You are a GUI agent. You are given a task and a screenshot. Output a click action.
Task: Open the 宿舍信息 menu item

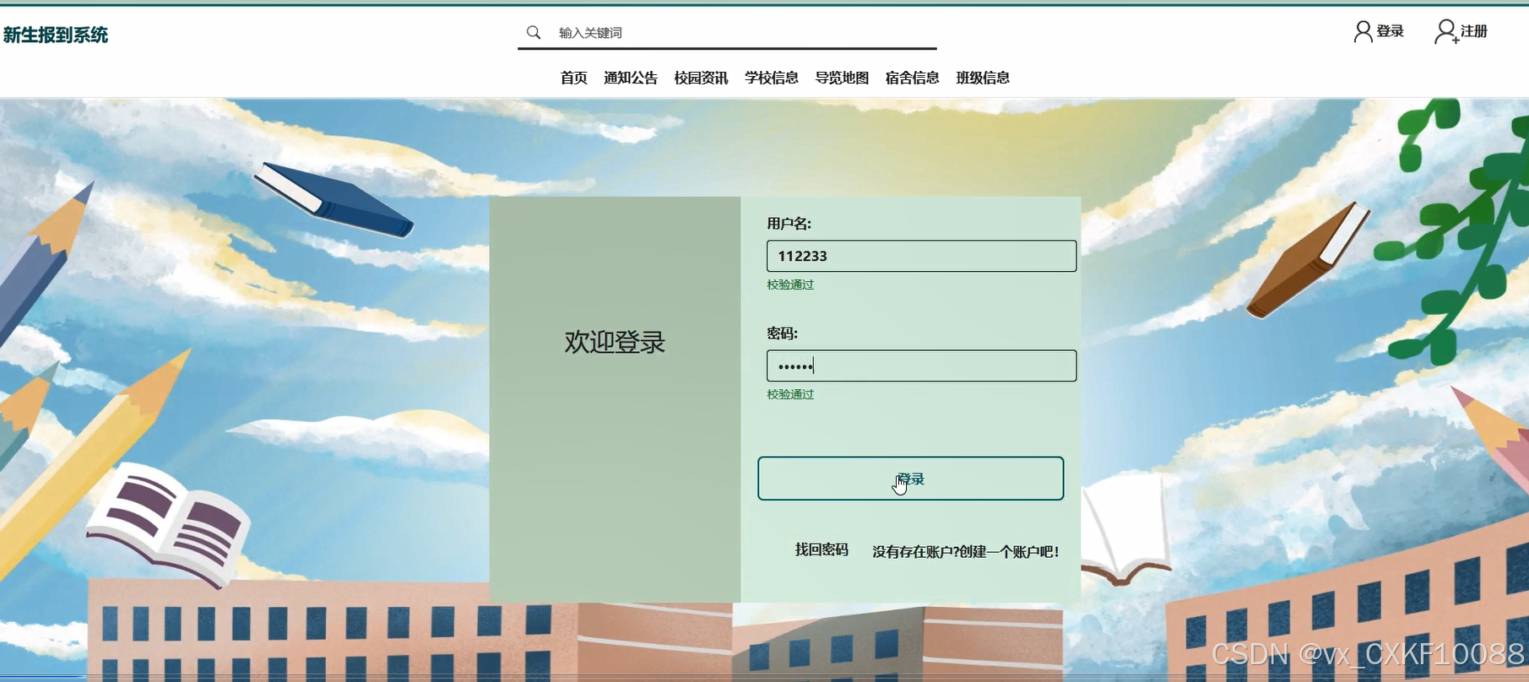pos(912,78)
